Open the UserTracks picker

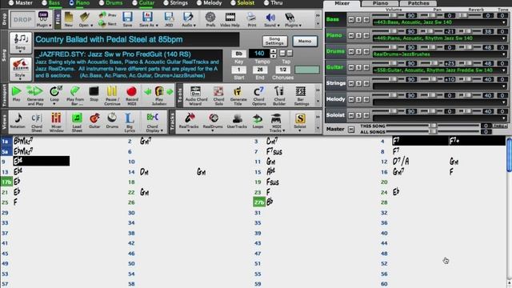click(237, 121)
